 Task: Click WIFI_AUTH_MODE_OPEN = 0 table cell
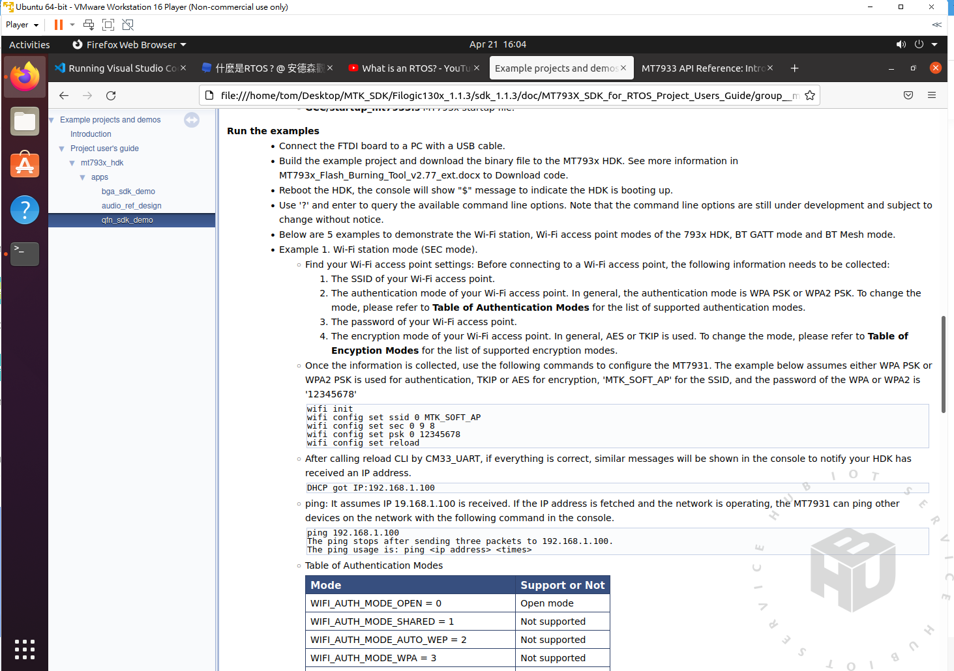click(410, 603)
